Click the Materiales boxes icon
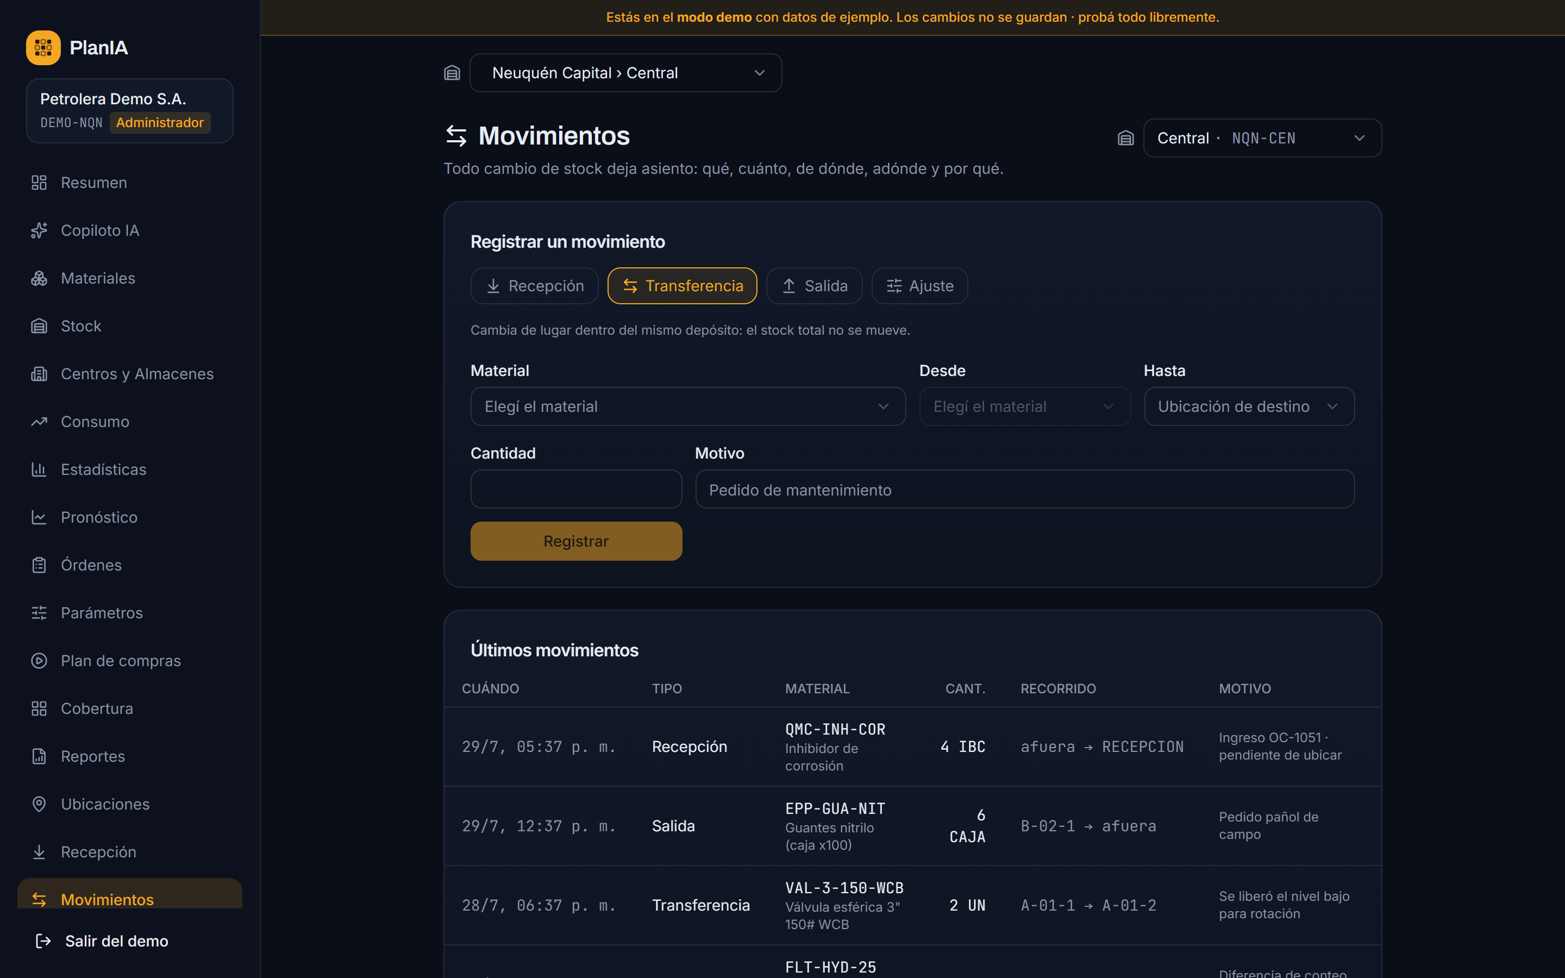 pyautogui.click(x=39, y=278)
